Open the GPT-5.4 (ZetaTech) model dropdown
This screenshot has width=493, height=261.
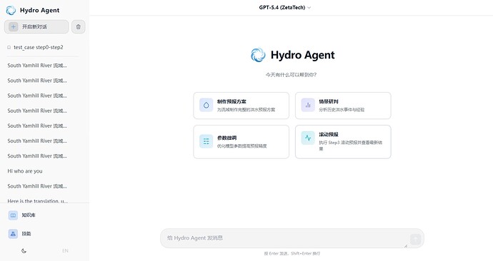(x=285, y=8)
